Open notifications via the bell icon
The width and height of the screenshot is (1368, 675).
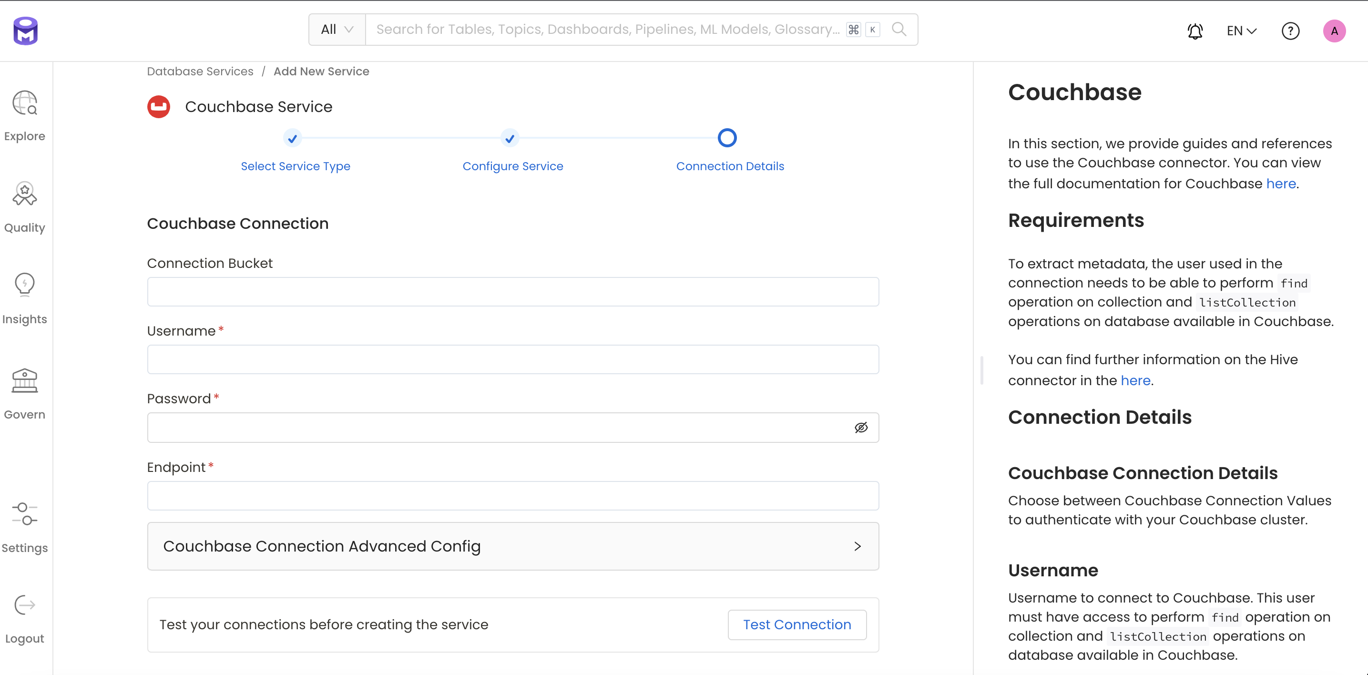pos(1195,31)
